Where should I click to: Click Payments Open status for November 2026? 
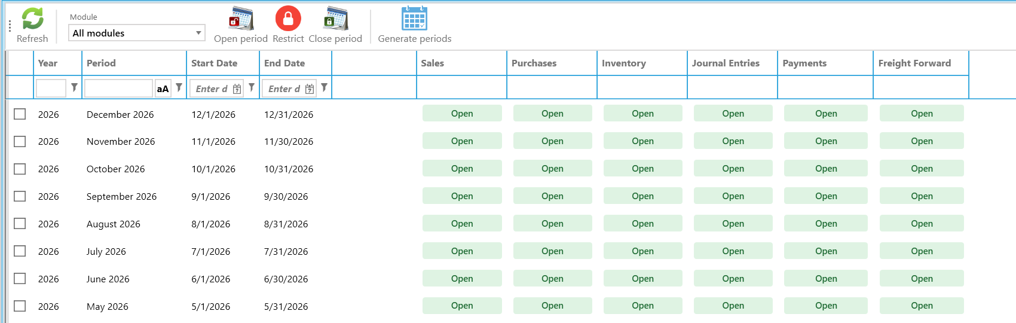coord(826,141)
